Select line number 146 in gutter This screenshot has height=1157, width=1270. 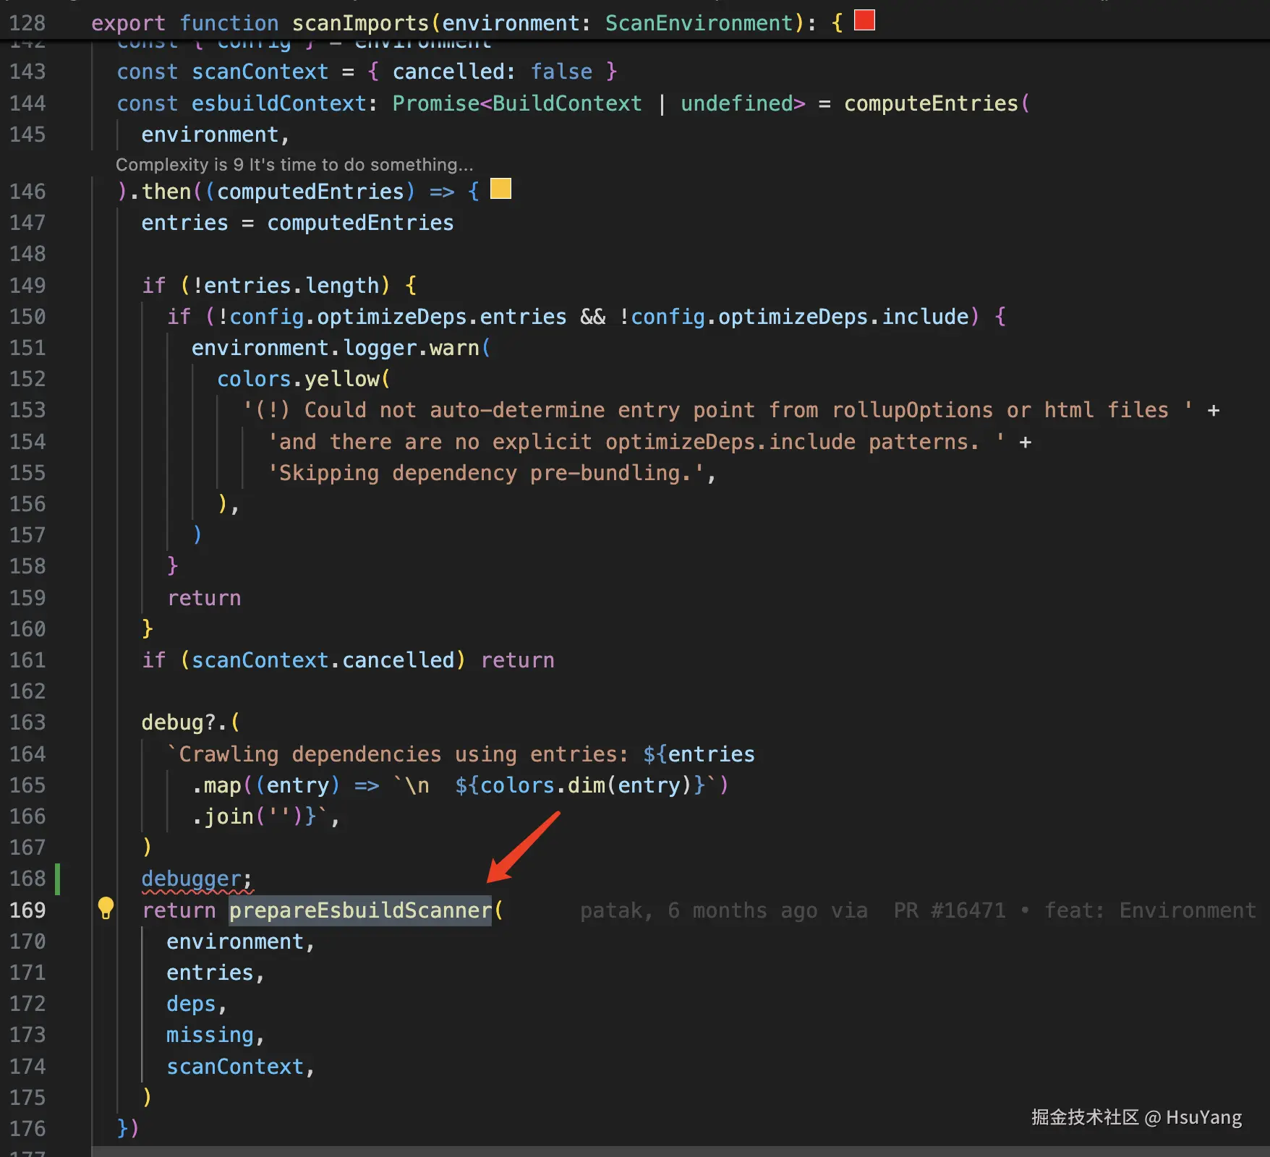pos(27,192)
